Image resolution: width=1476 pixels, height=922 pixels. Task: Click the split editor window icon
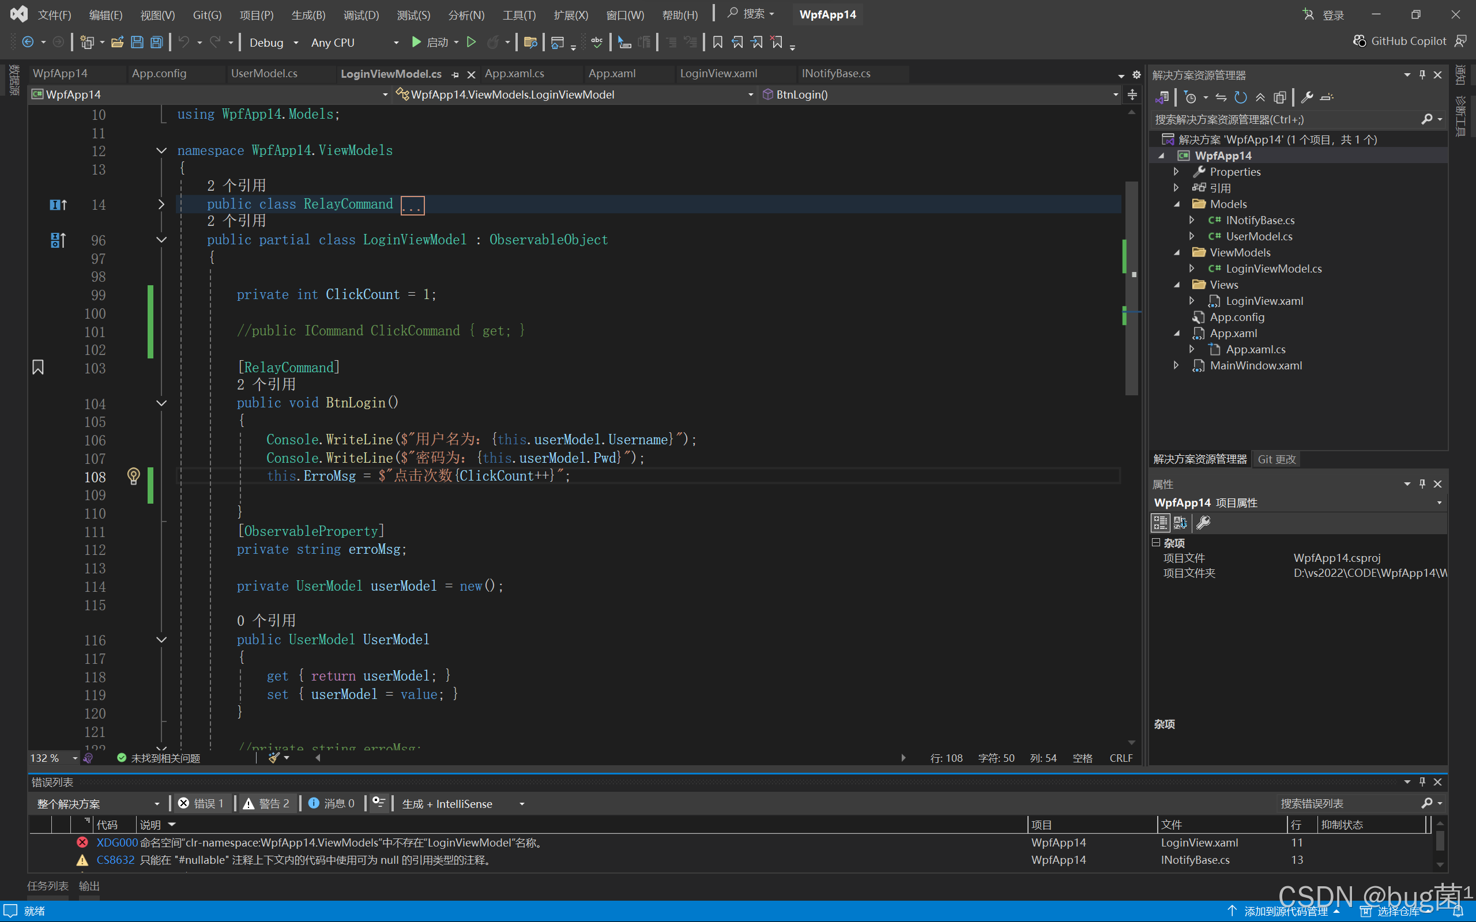(1132, 95)
